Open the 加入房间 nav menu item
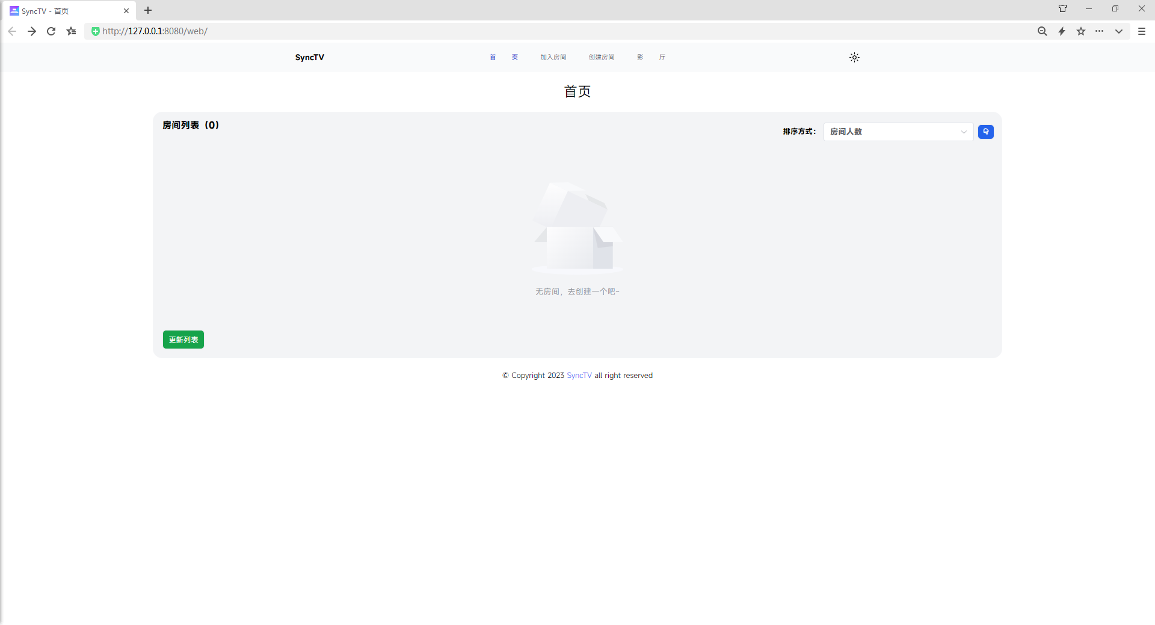Screen dimensions: 1155x625 pos(553,58)
